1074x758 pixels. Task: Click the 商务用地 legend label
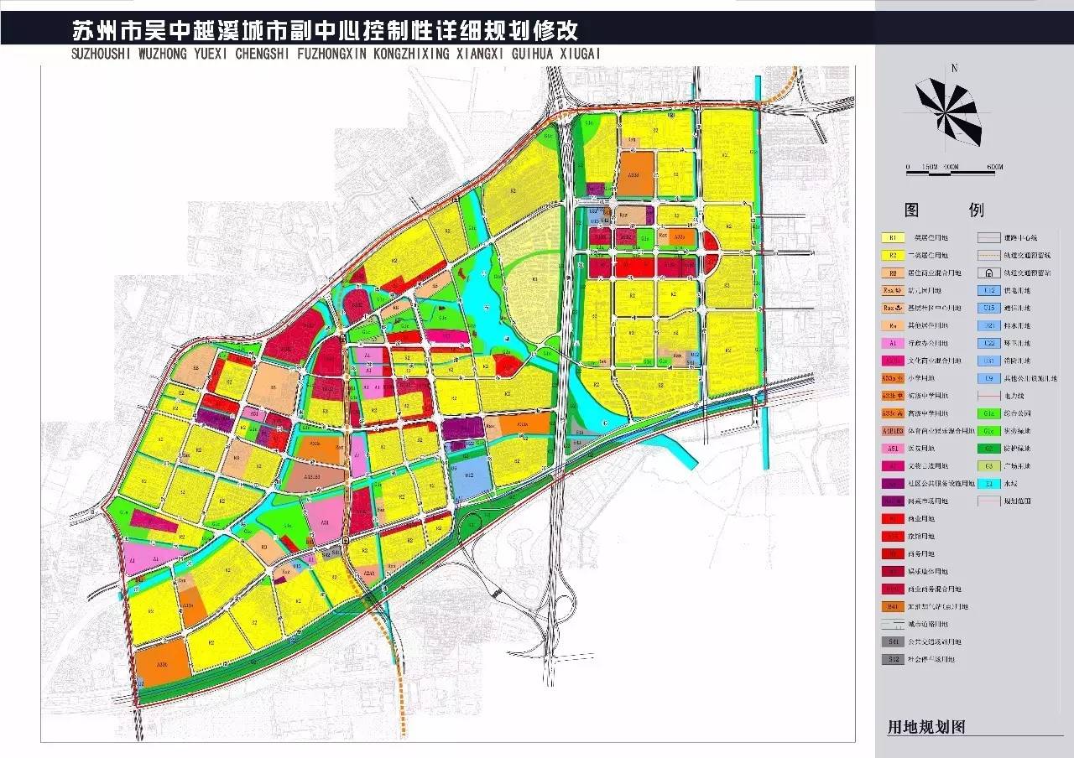pos(921,553)
